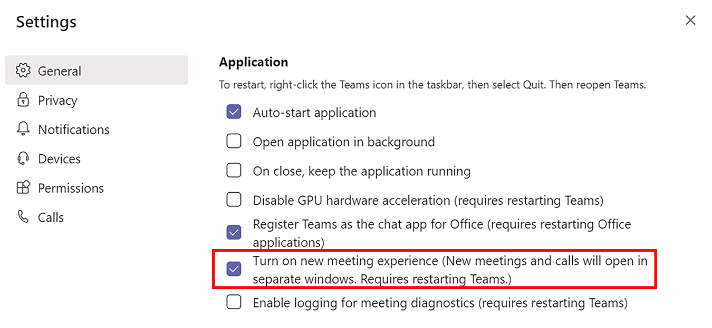712x328 pixels.
Task: Uncheck Turn on new meeting experience
Action: click(234, 269)
